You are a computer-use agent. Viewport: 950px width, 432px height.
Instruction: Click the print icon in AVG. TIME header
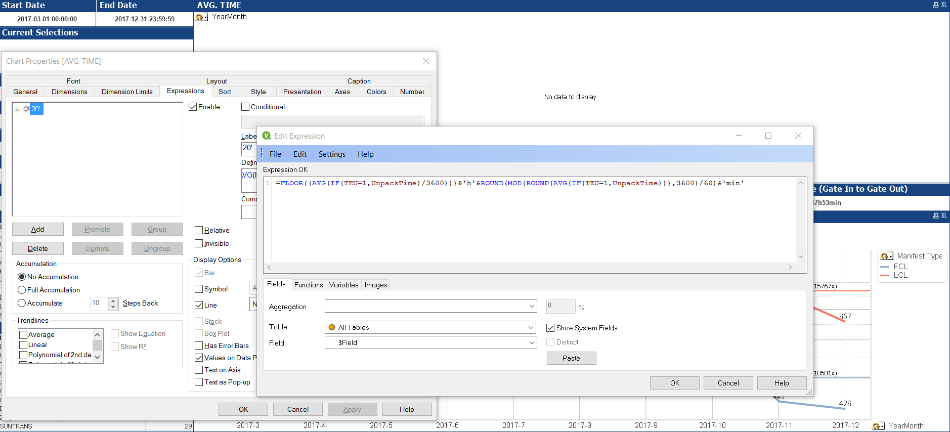935,5
